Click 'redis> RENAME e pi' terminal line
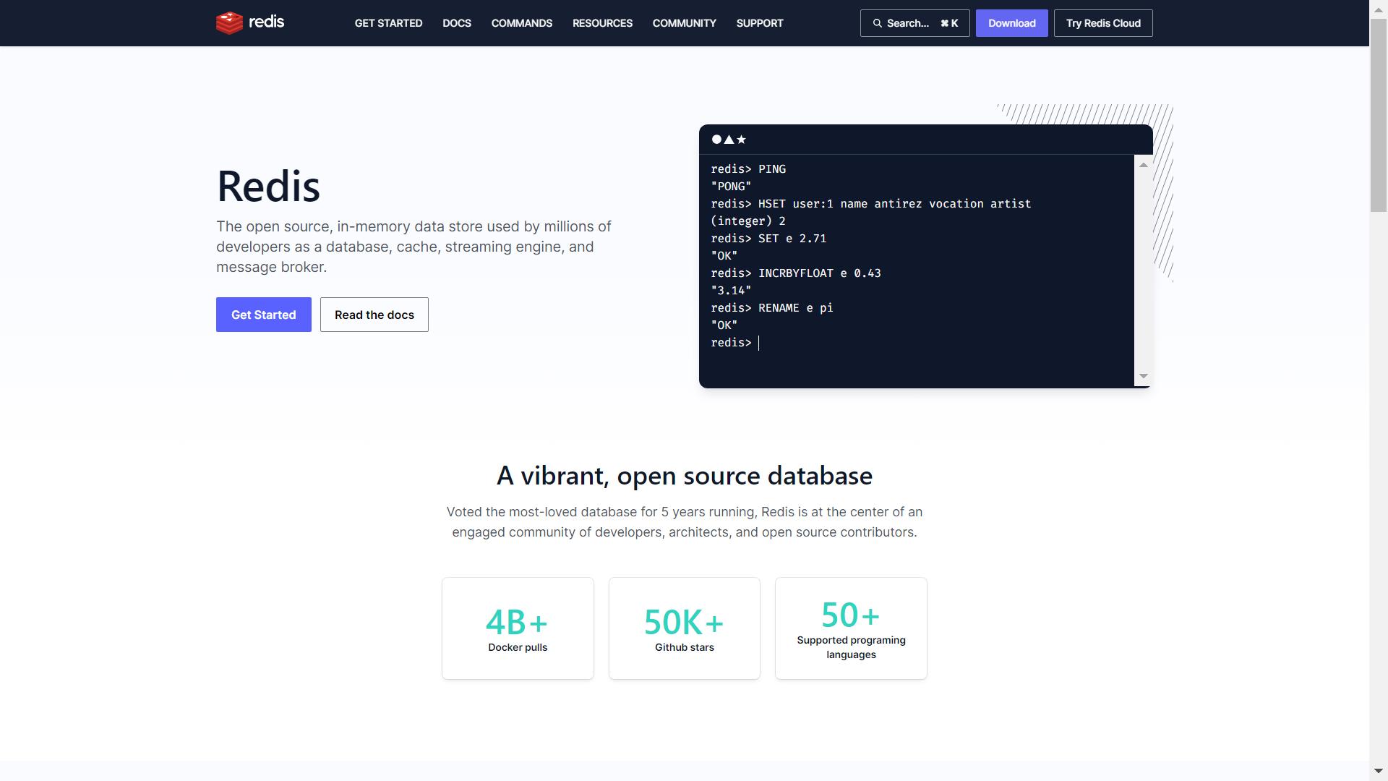 click(772, 308)
